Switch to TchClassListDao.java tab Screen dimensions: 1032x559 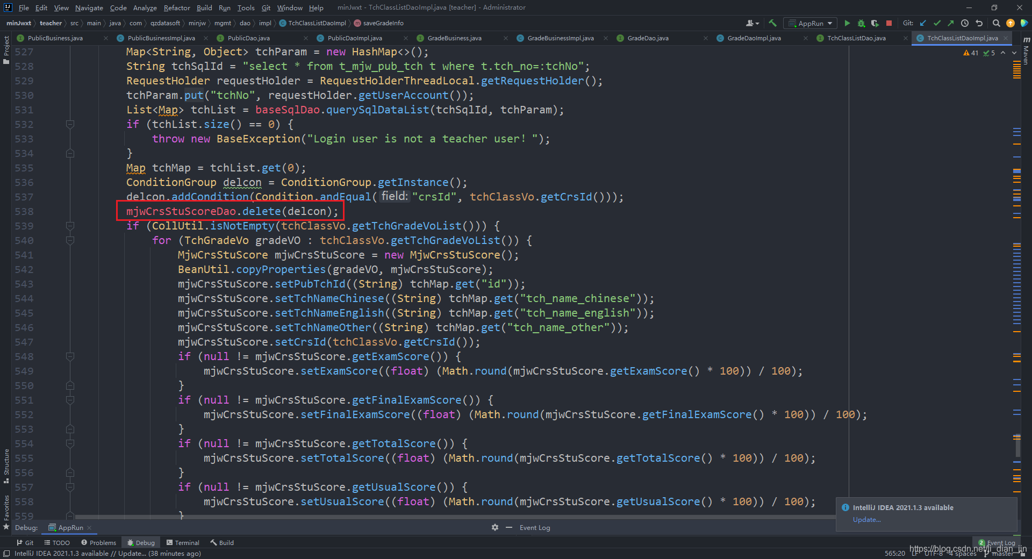point(856,38)
